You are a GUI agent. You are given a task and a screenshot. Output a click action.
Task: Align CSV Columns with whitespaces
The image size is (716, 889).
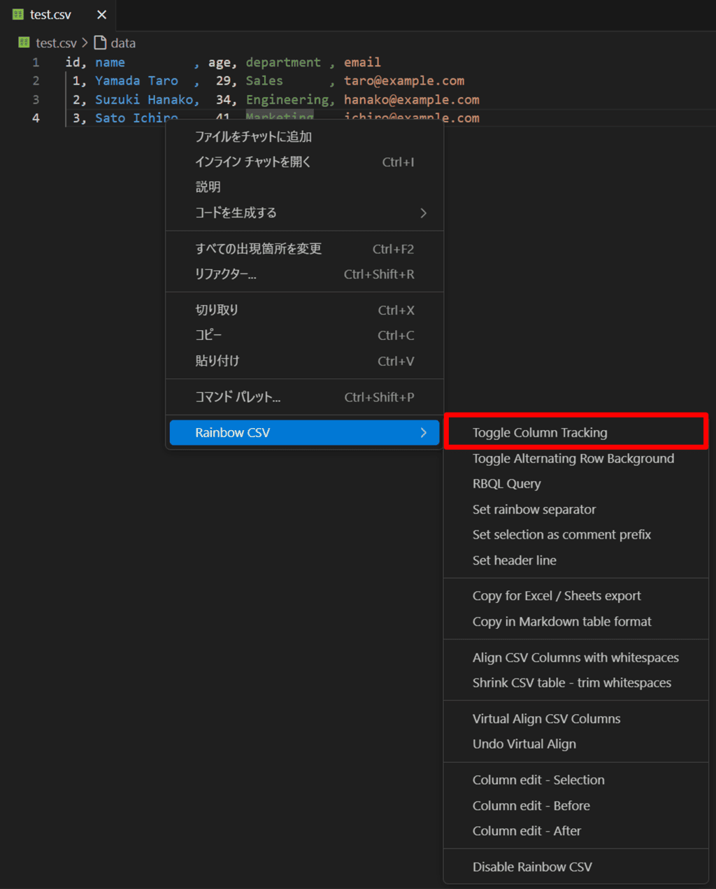(575, 657)
